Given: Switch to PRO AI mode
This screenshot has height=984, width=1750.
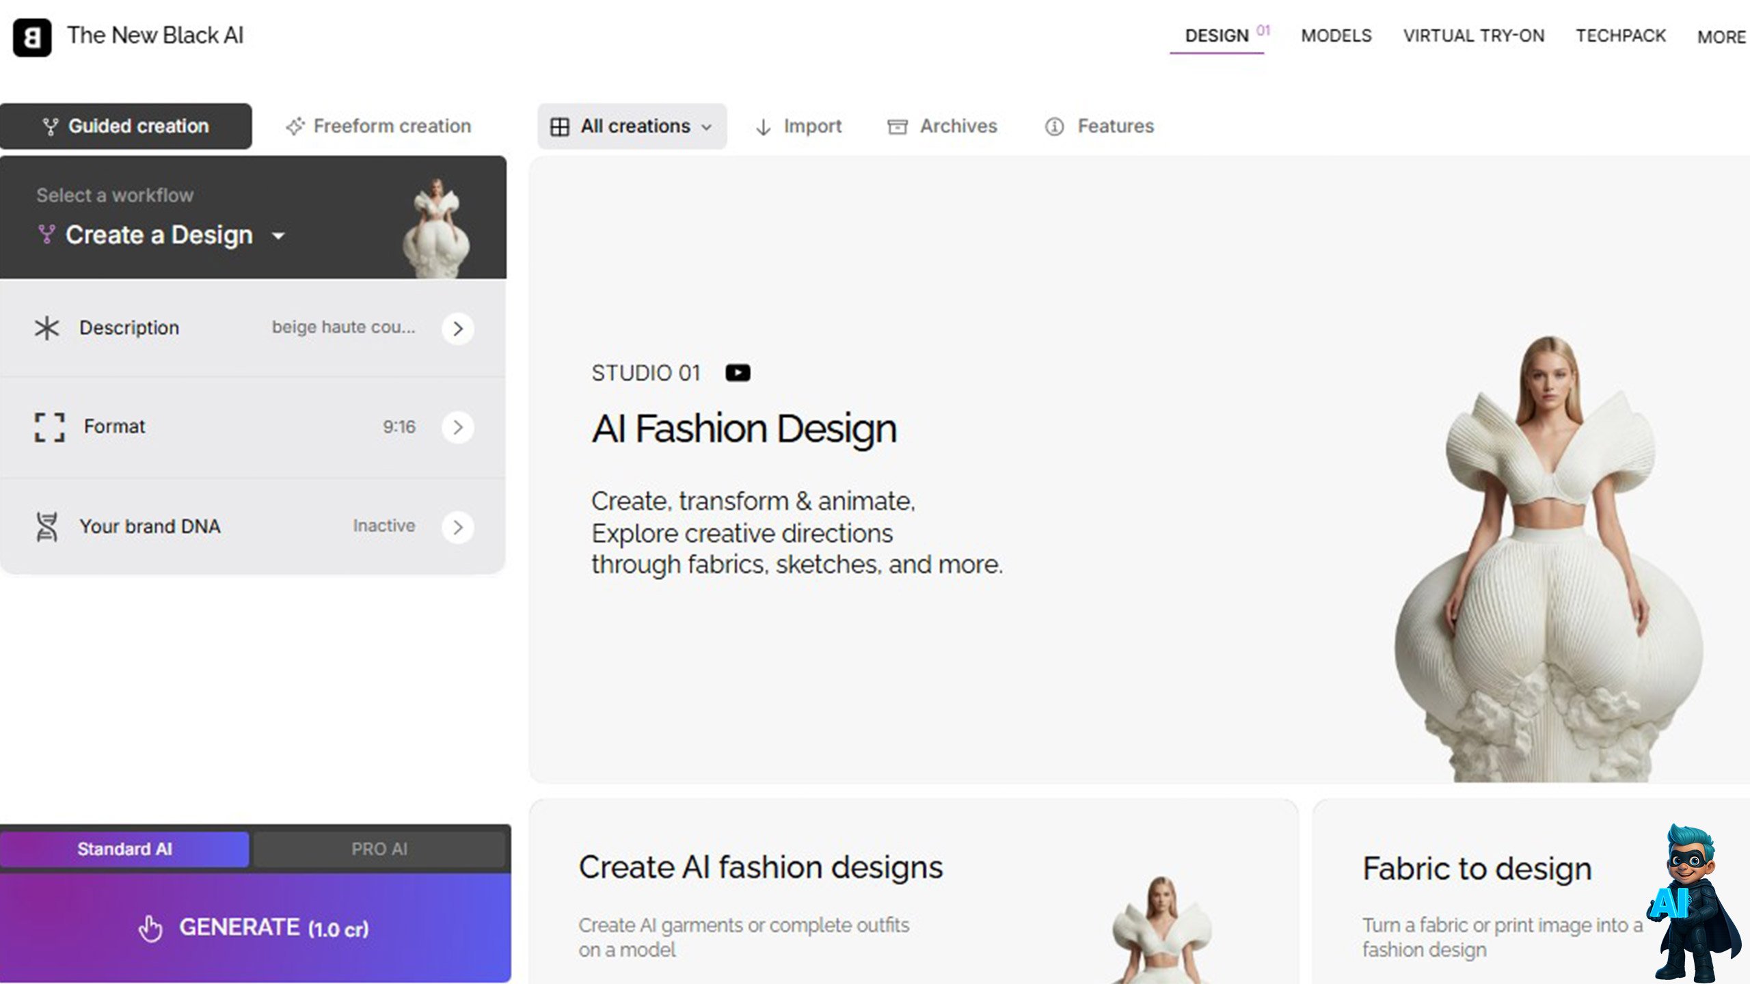Looking at the screenshot, I should click(x=379, y=849).
